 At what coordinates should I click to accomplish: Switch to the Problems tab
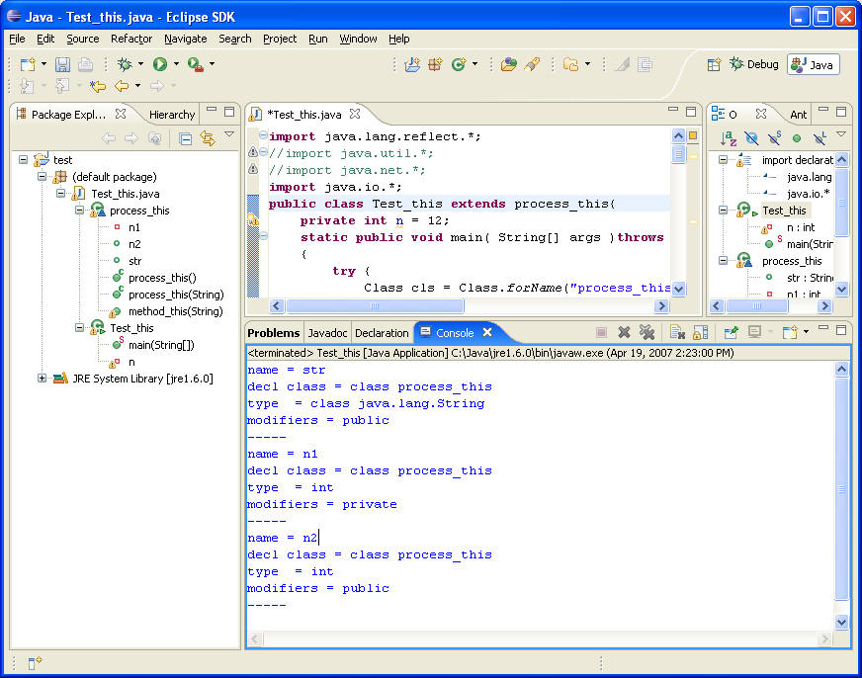(x=273, y=333)
